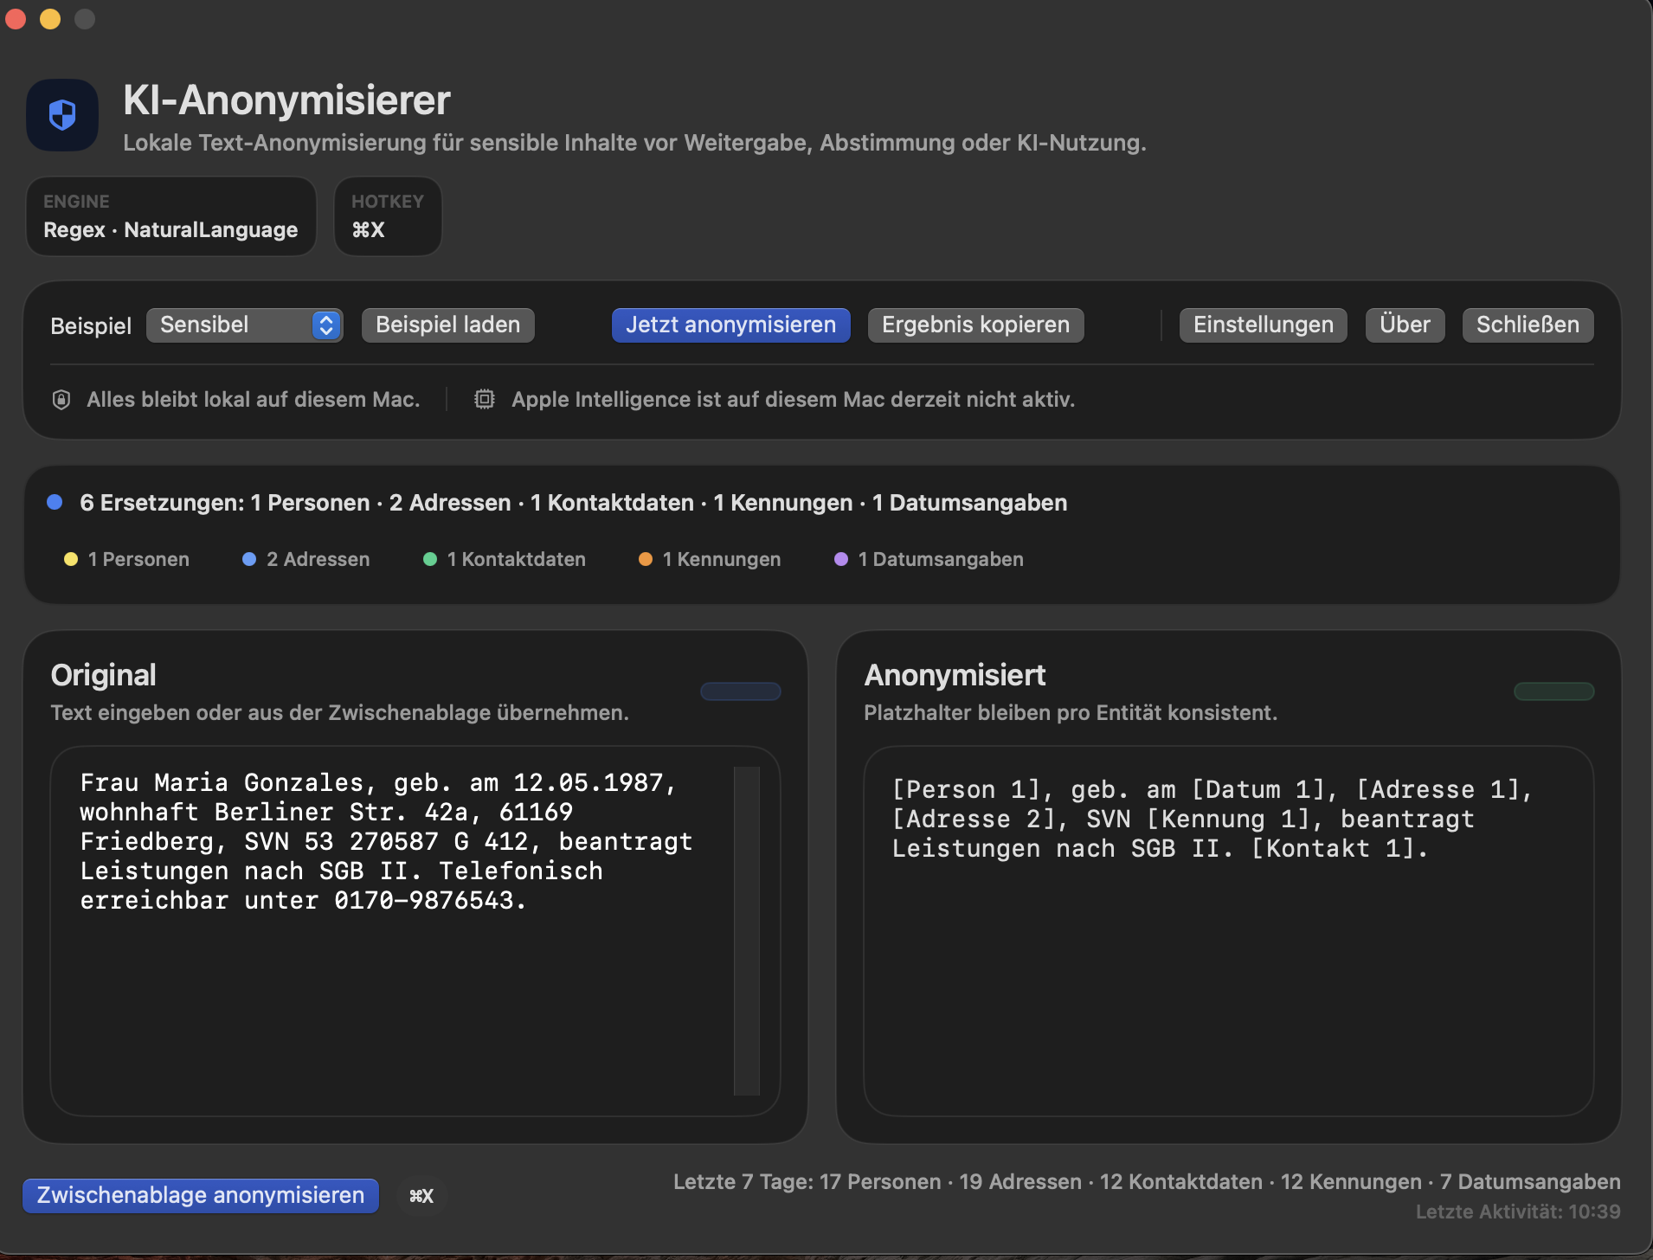1653x1260 pixels.
Task: Copy result using Ergebnis kopieren
Action: tap(975, 325)
